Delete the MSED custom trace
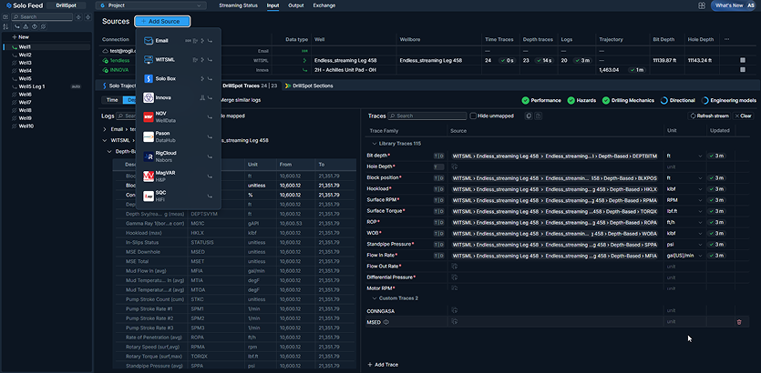The width and height of the screenshot is (761, 373). click(739, 322)
